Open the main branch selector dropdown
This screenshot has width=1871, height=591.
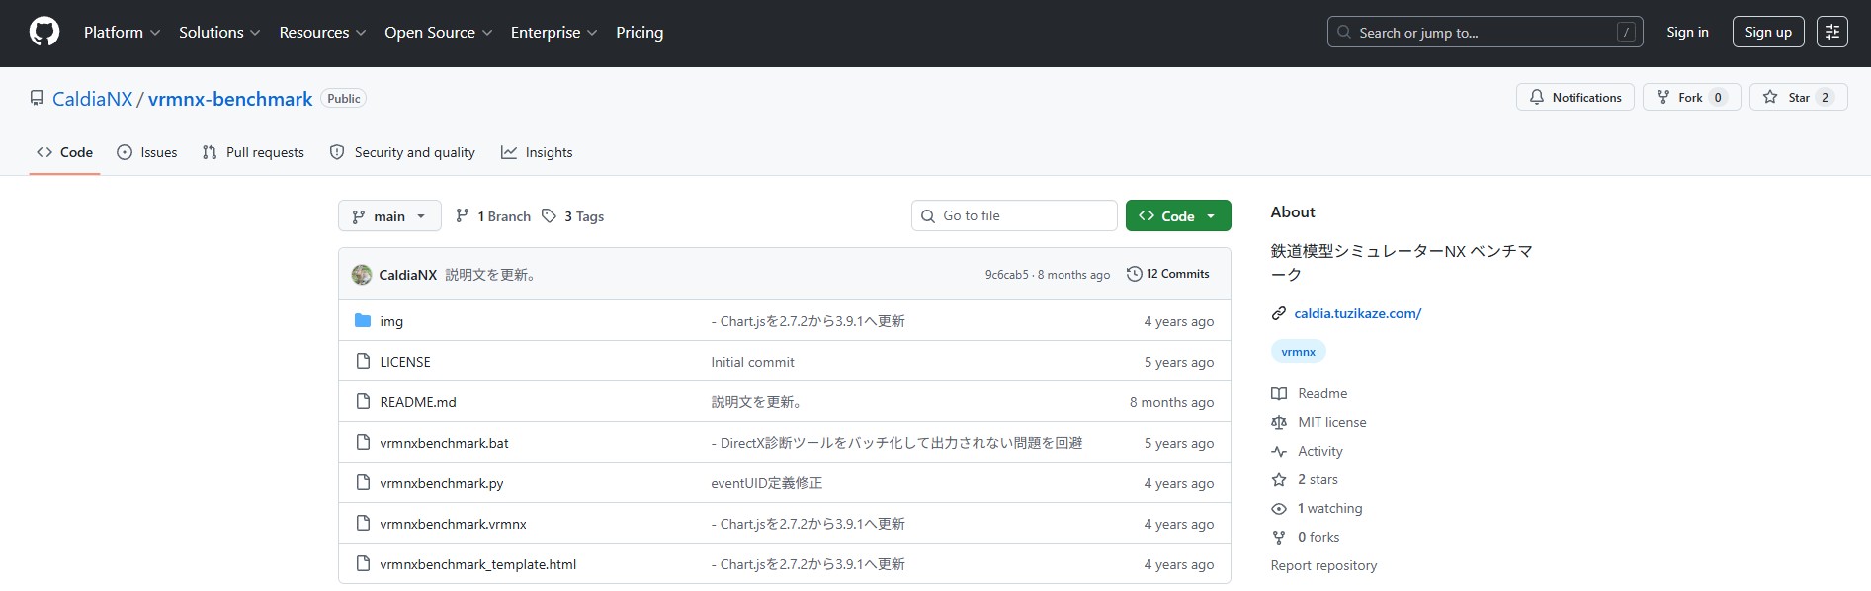point(389,215)
